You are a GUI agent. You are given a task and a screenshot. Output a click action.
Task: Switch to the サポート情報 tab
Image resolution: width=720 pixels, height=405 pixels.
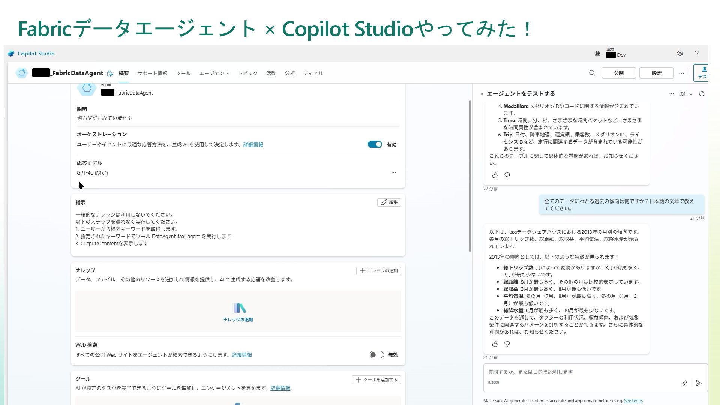tap(152, 73)
